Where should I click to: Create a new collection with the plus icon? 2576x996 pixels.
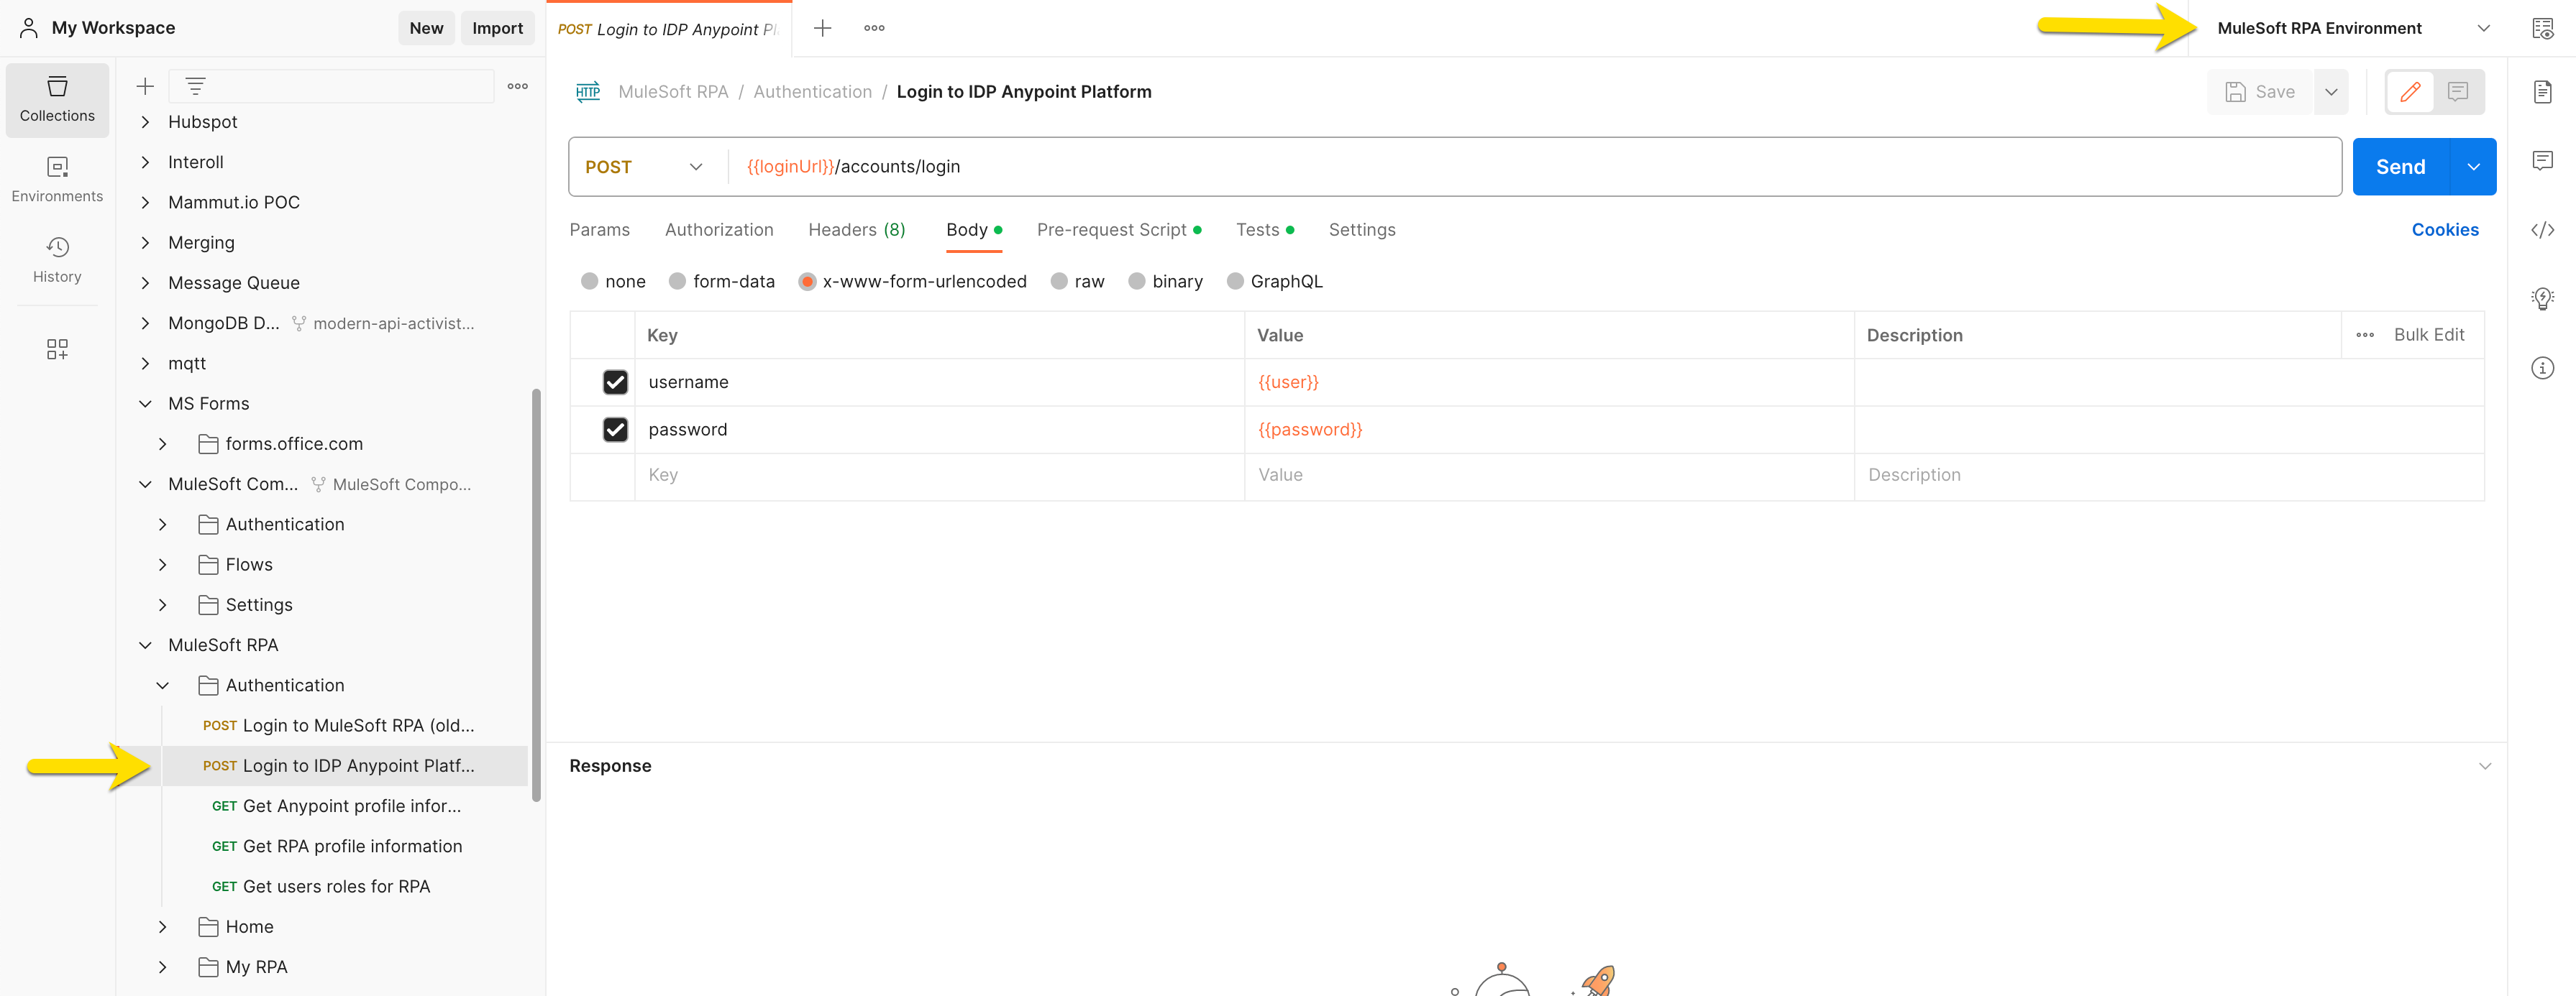click(x=145, y=86)
